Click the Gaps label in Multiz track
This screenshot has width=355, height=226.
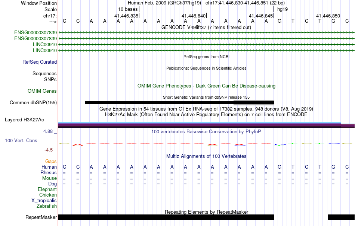tap(51, 162)
